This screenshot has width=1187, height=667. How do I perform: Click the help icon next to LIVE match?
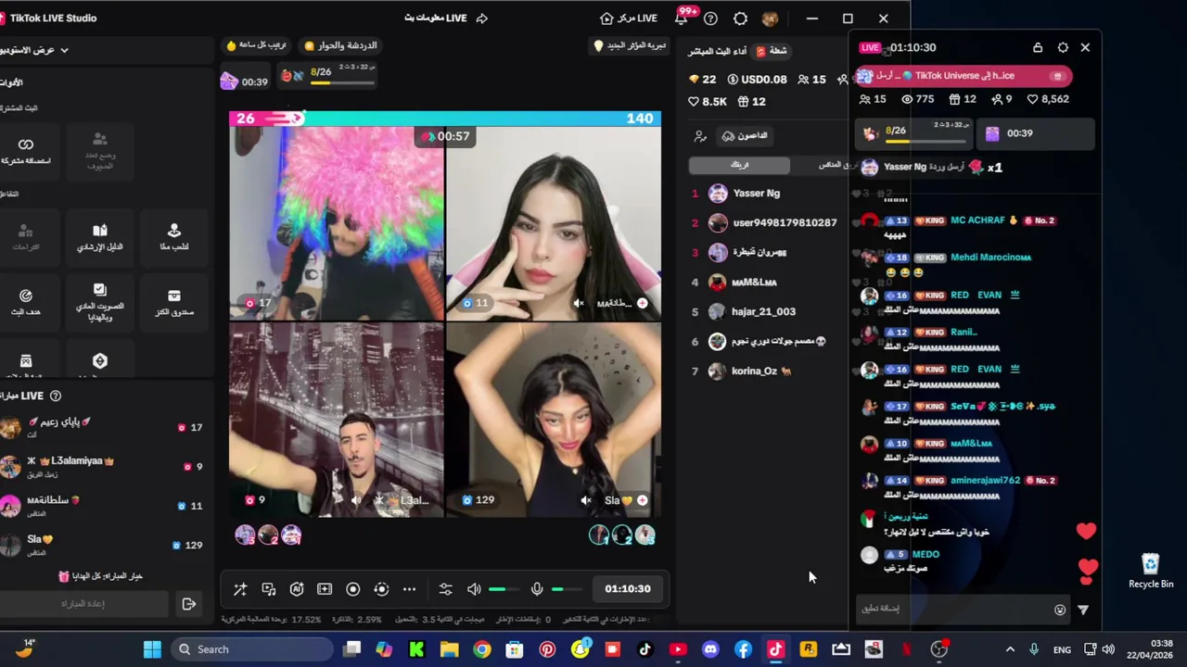pyautogui.click(x=56, y=396)
